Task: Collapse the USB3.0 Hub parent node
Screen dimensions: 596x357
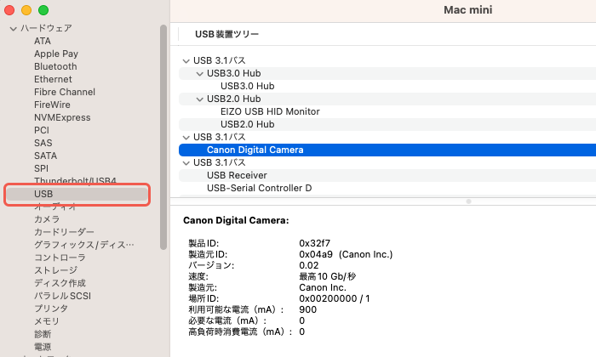Action: coord(200,73)
